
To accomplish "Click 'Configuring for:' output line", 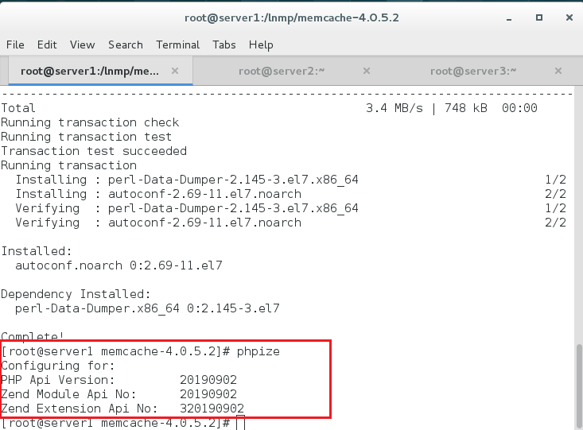I will [58, 366].
